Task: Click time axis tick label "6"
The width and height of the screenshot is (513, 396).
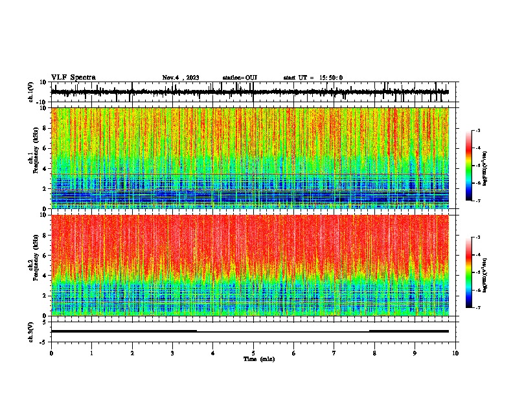Action: 294,353
